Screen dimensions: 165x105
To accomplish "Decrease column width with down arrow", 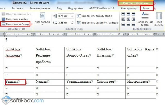I will click(x=72, y=24).
